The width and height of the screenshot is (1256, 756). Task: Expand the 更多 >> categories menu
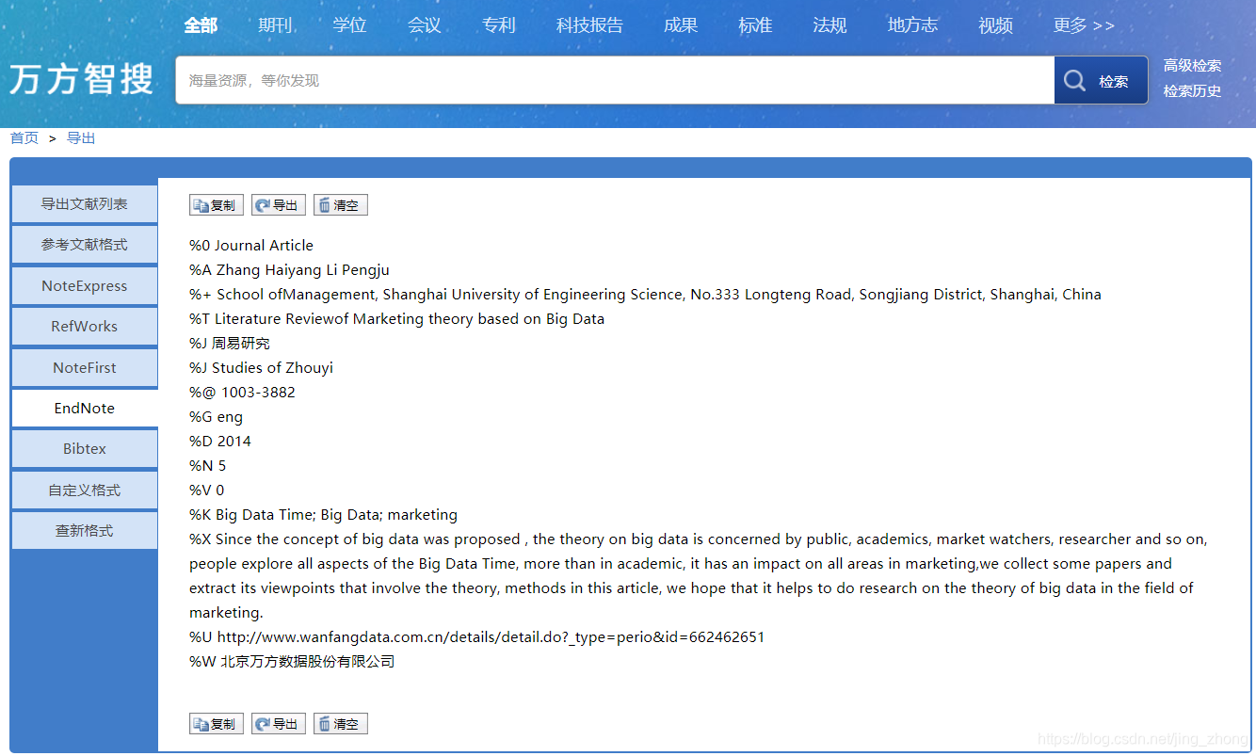(1084, 25)
